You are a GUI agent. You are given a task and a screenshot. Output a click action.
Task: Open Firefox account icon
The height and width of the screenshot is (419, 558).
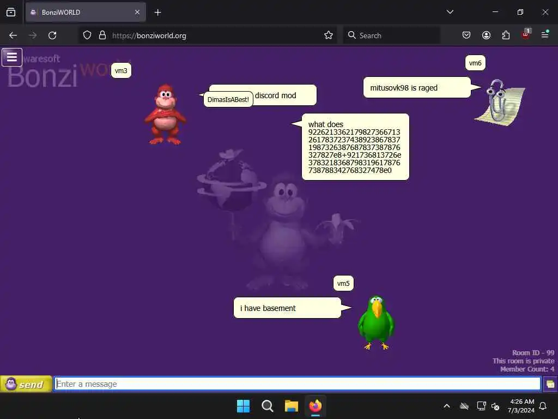[486, 35]
